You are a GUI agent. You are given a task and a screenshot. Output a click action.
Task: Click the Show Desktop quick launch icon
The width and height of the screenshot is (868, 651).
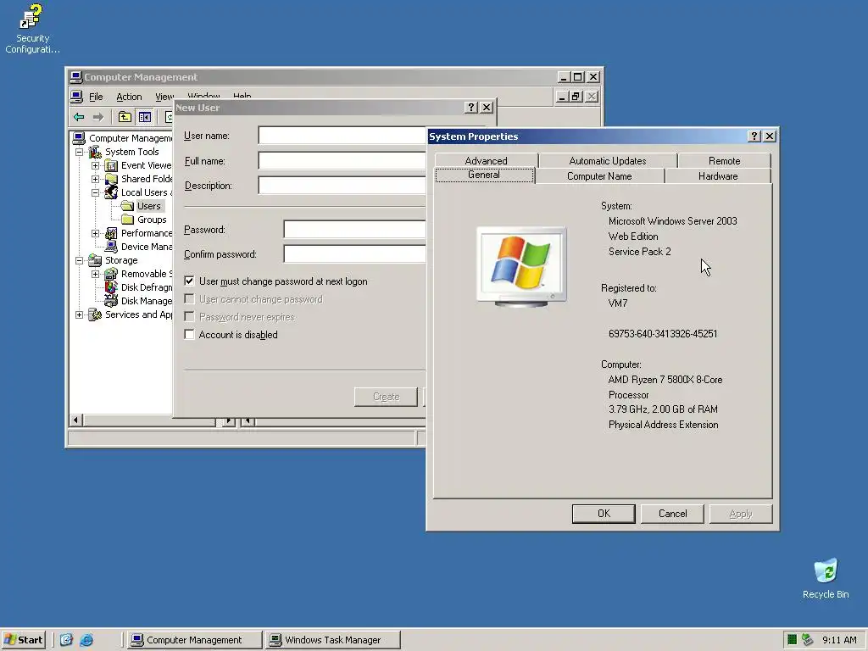(66, 640)
